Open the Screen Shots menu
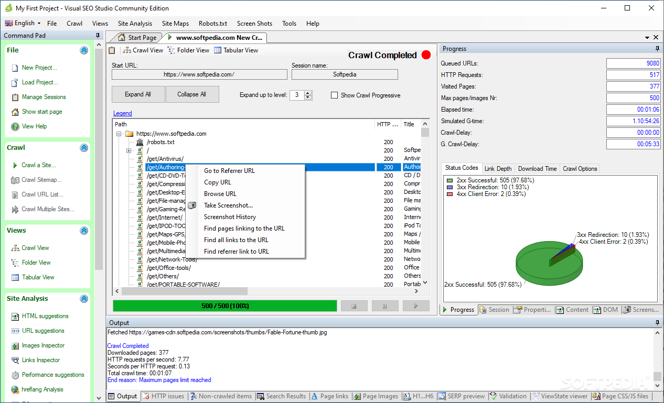Screen dimensions: 664x403 coord(254,24)
